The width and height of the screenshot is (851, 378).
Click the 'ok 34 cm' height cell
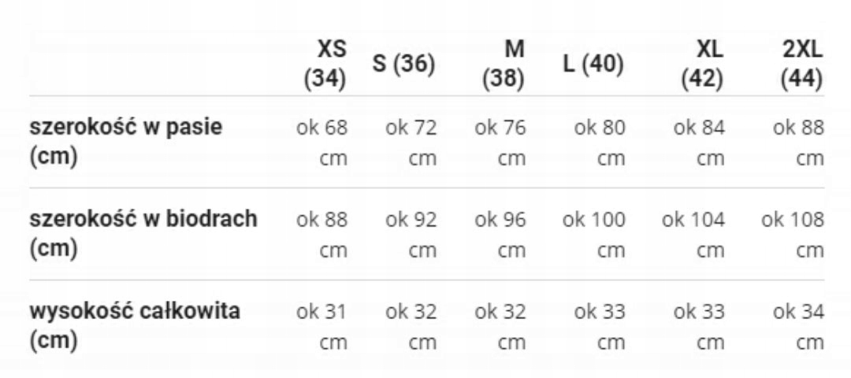click(x=798, y=326)
